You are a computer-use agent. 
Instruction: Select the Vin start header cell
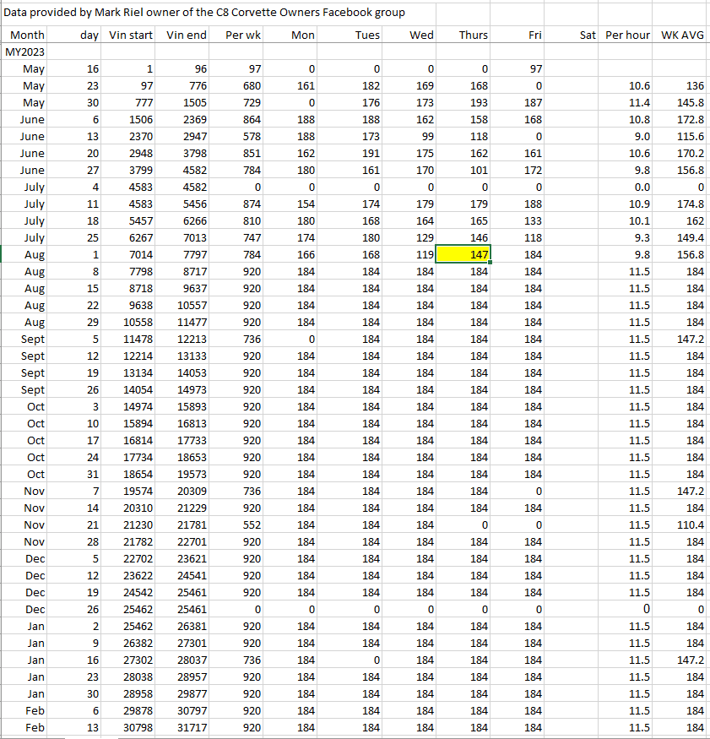pos(131,35)
